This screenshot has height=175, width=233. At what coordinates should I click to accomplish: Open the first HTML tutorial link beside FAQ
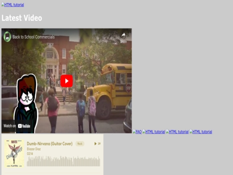point(154,132)
